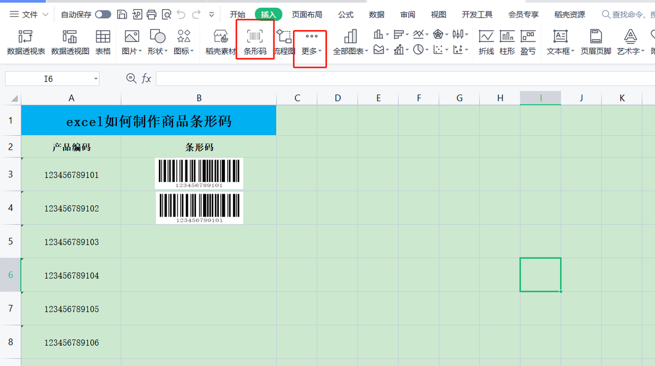Viewport: 655px width, 366px height.
Task: Open Print Preview icon
Action: click(x=166, y=14)
